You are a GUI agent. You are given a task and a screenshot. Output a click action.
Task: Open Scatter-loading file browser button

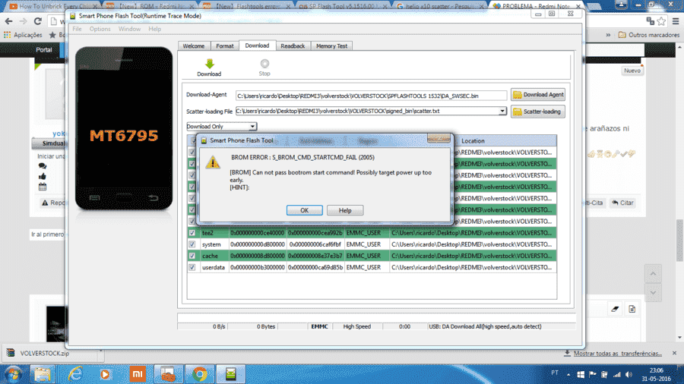538,112
